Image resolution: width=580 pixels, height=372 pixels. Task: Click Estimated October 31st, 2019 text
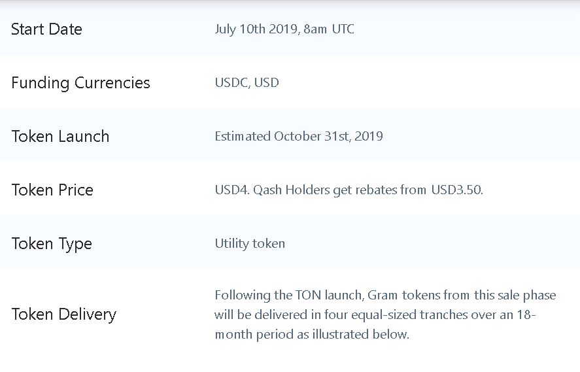299,137
